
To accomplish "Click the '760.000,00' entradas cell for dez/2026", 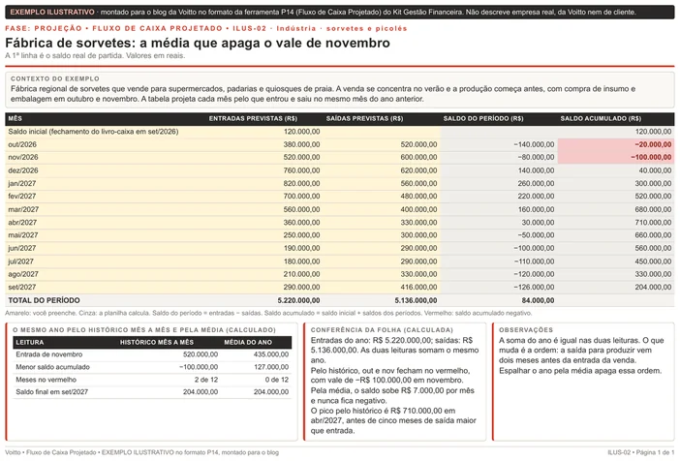I will pos(301,170).
